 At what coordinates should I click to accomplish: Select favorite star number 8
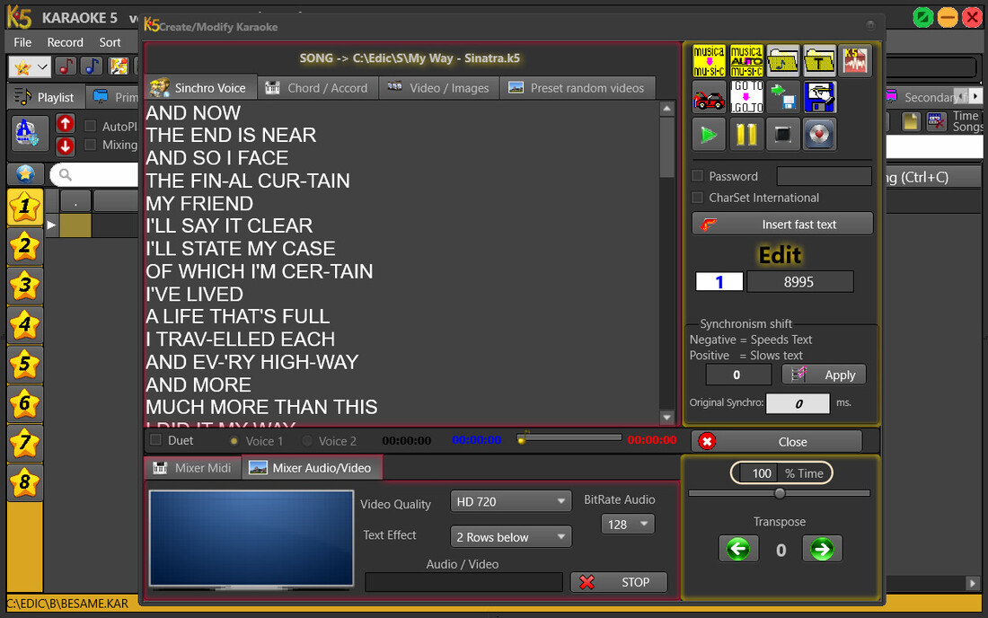click(x=24, y=482)
